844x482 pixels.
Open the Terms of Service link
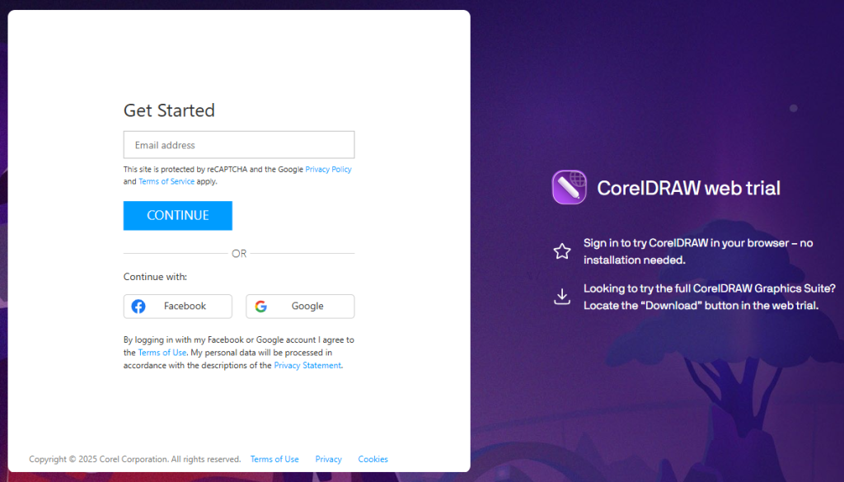(166, 181)
